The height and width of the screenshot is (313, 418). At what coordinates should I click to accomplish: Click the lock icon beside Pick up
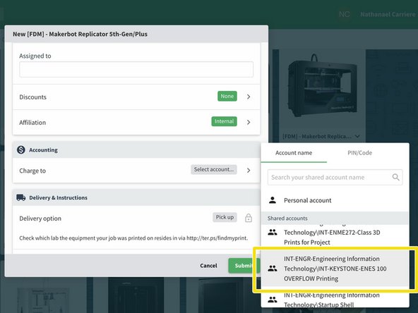pos(249,218)
